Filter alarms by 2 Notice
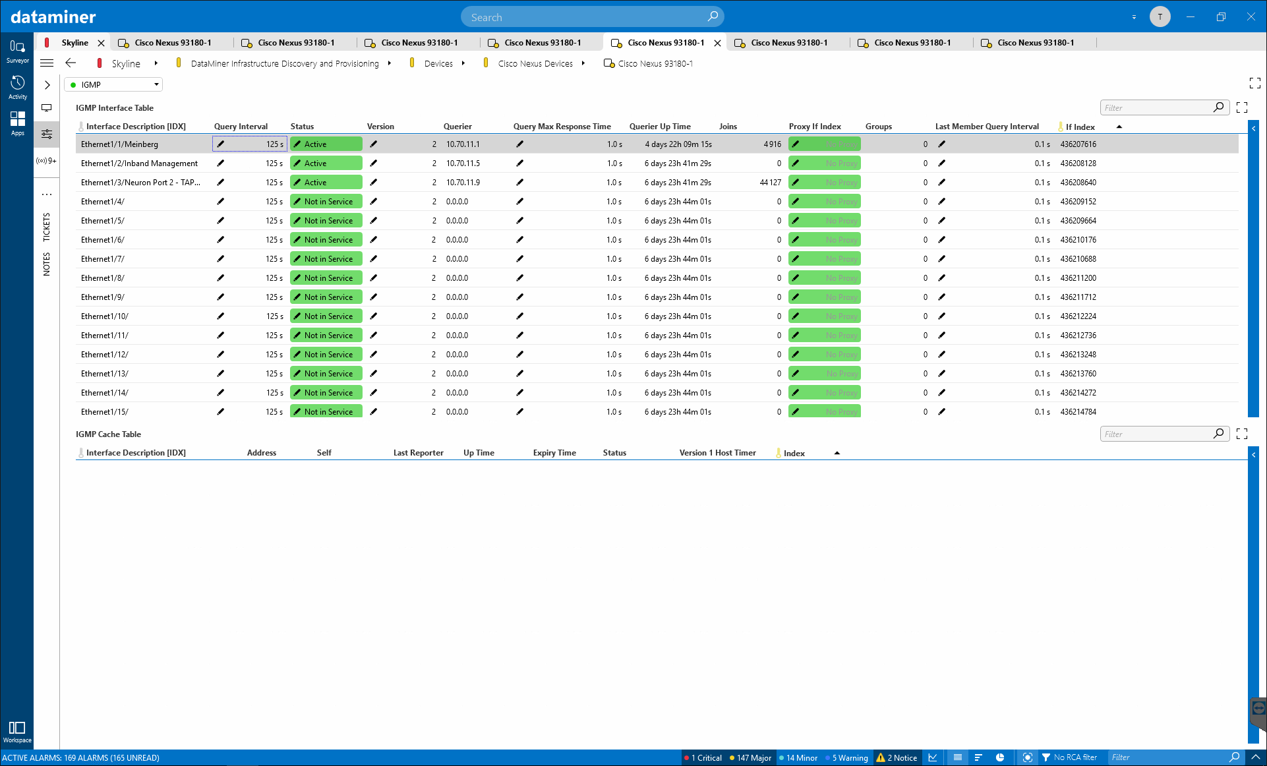 click(x=897, y=757)
